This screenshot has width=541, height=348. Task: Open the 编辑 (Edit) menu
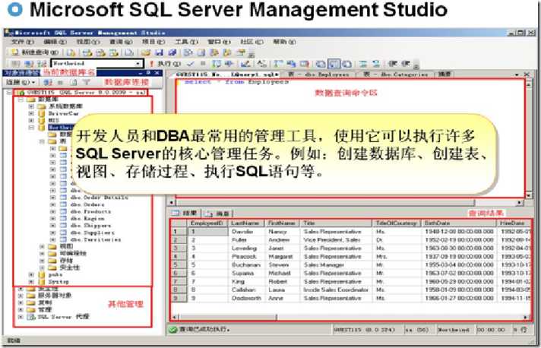pyautogui.click(x=55, y=42)
